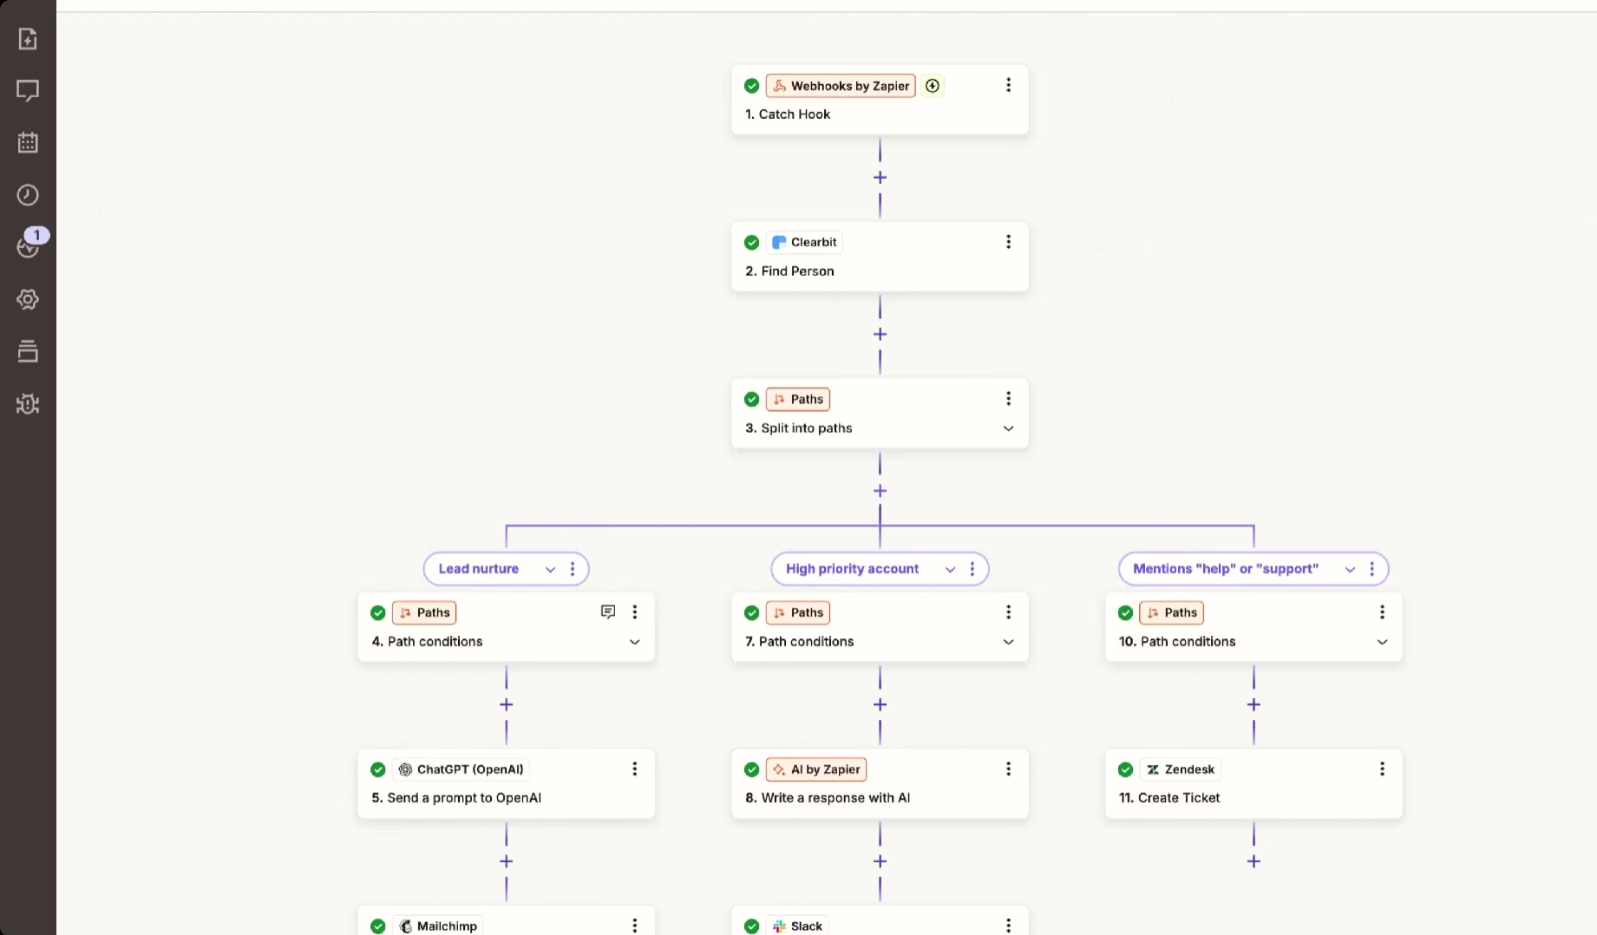Add a new path below Split into paths

tap(880, 491)
